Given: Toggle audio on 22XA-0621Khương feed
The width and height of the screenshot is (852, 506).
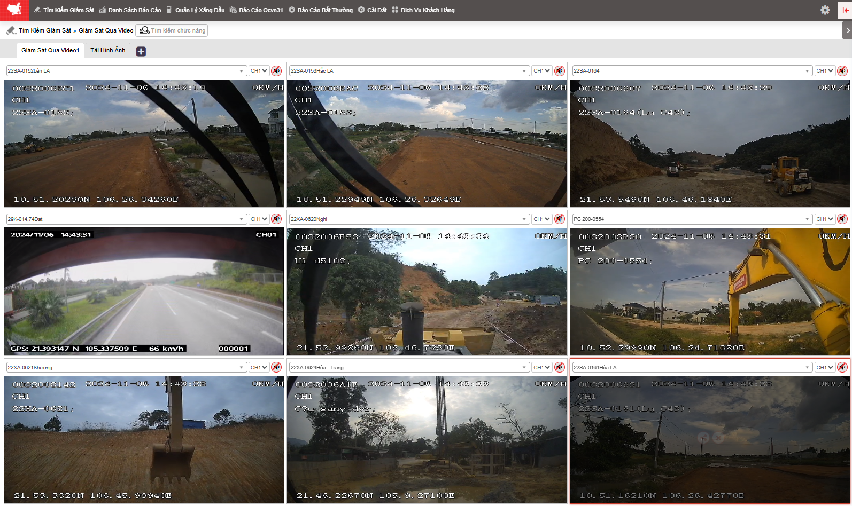Looking at the screenshot, I should pos(276,367).
